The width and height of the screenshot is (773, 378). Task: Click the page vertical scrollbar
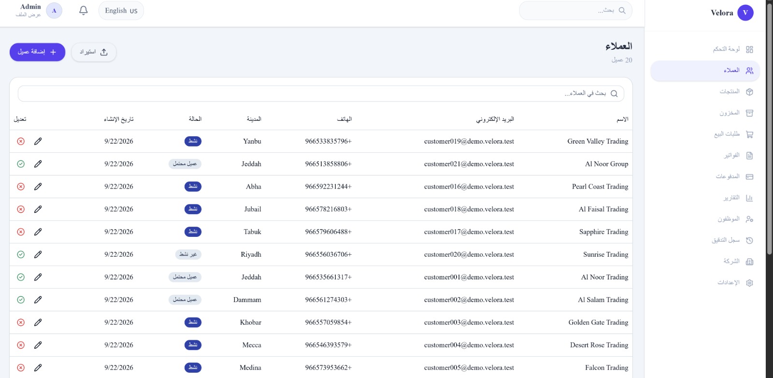(x=769, y=128)
